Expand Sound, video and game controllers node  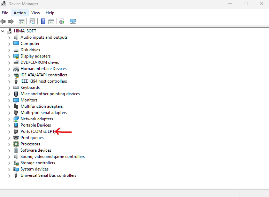click(9, 157)
